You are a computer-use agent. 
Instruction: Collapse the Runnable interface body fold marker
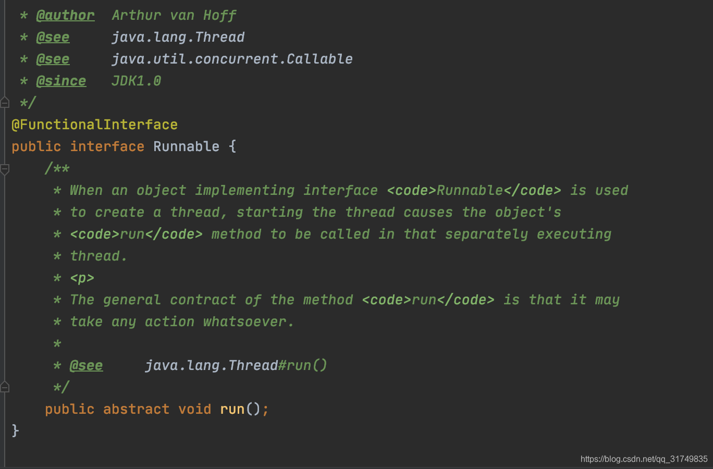coord(5,169)
